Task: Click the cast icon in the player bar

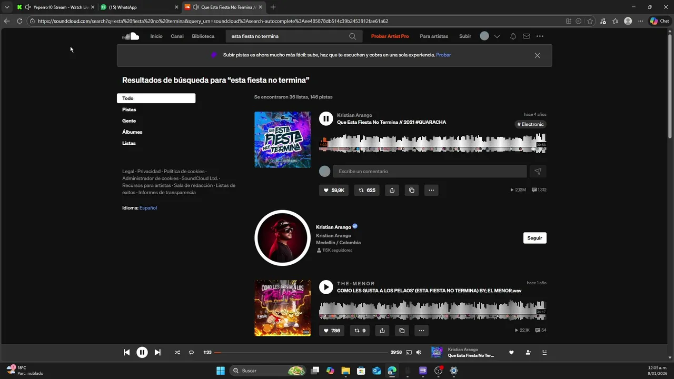Action: 409,353
